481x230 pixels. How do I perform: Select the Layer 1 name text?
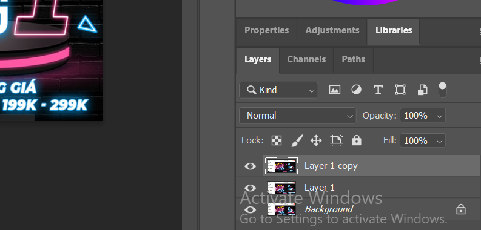(x=319, y=188)
